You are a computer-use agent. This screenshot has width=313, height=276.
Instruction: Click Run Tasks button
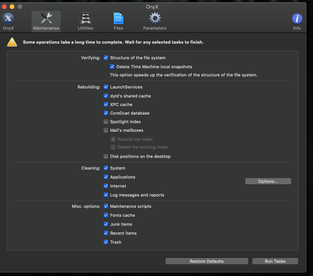click(275, 261)
